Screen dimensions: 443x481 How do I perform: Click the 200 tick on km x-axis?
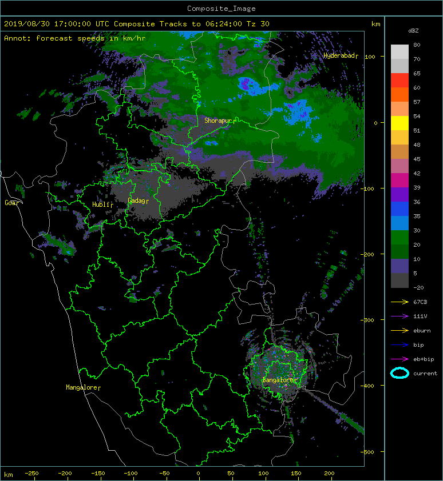(329, 474)
